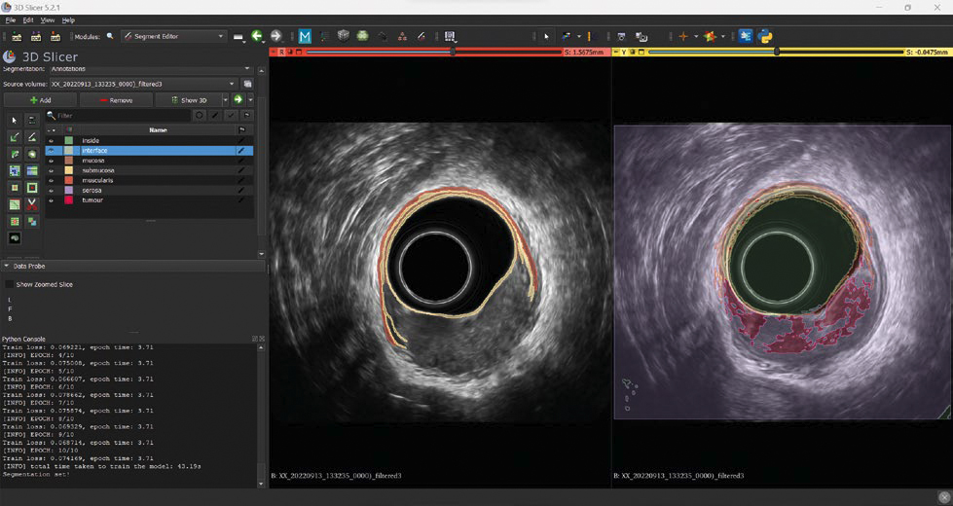The height and width of the screenshot is (506, 953).
Task: Hide the mucosa segment
Action: pyautogui.click(x=51, y=161)
